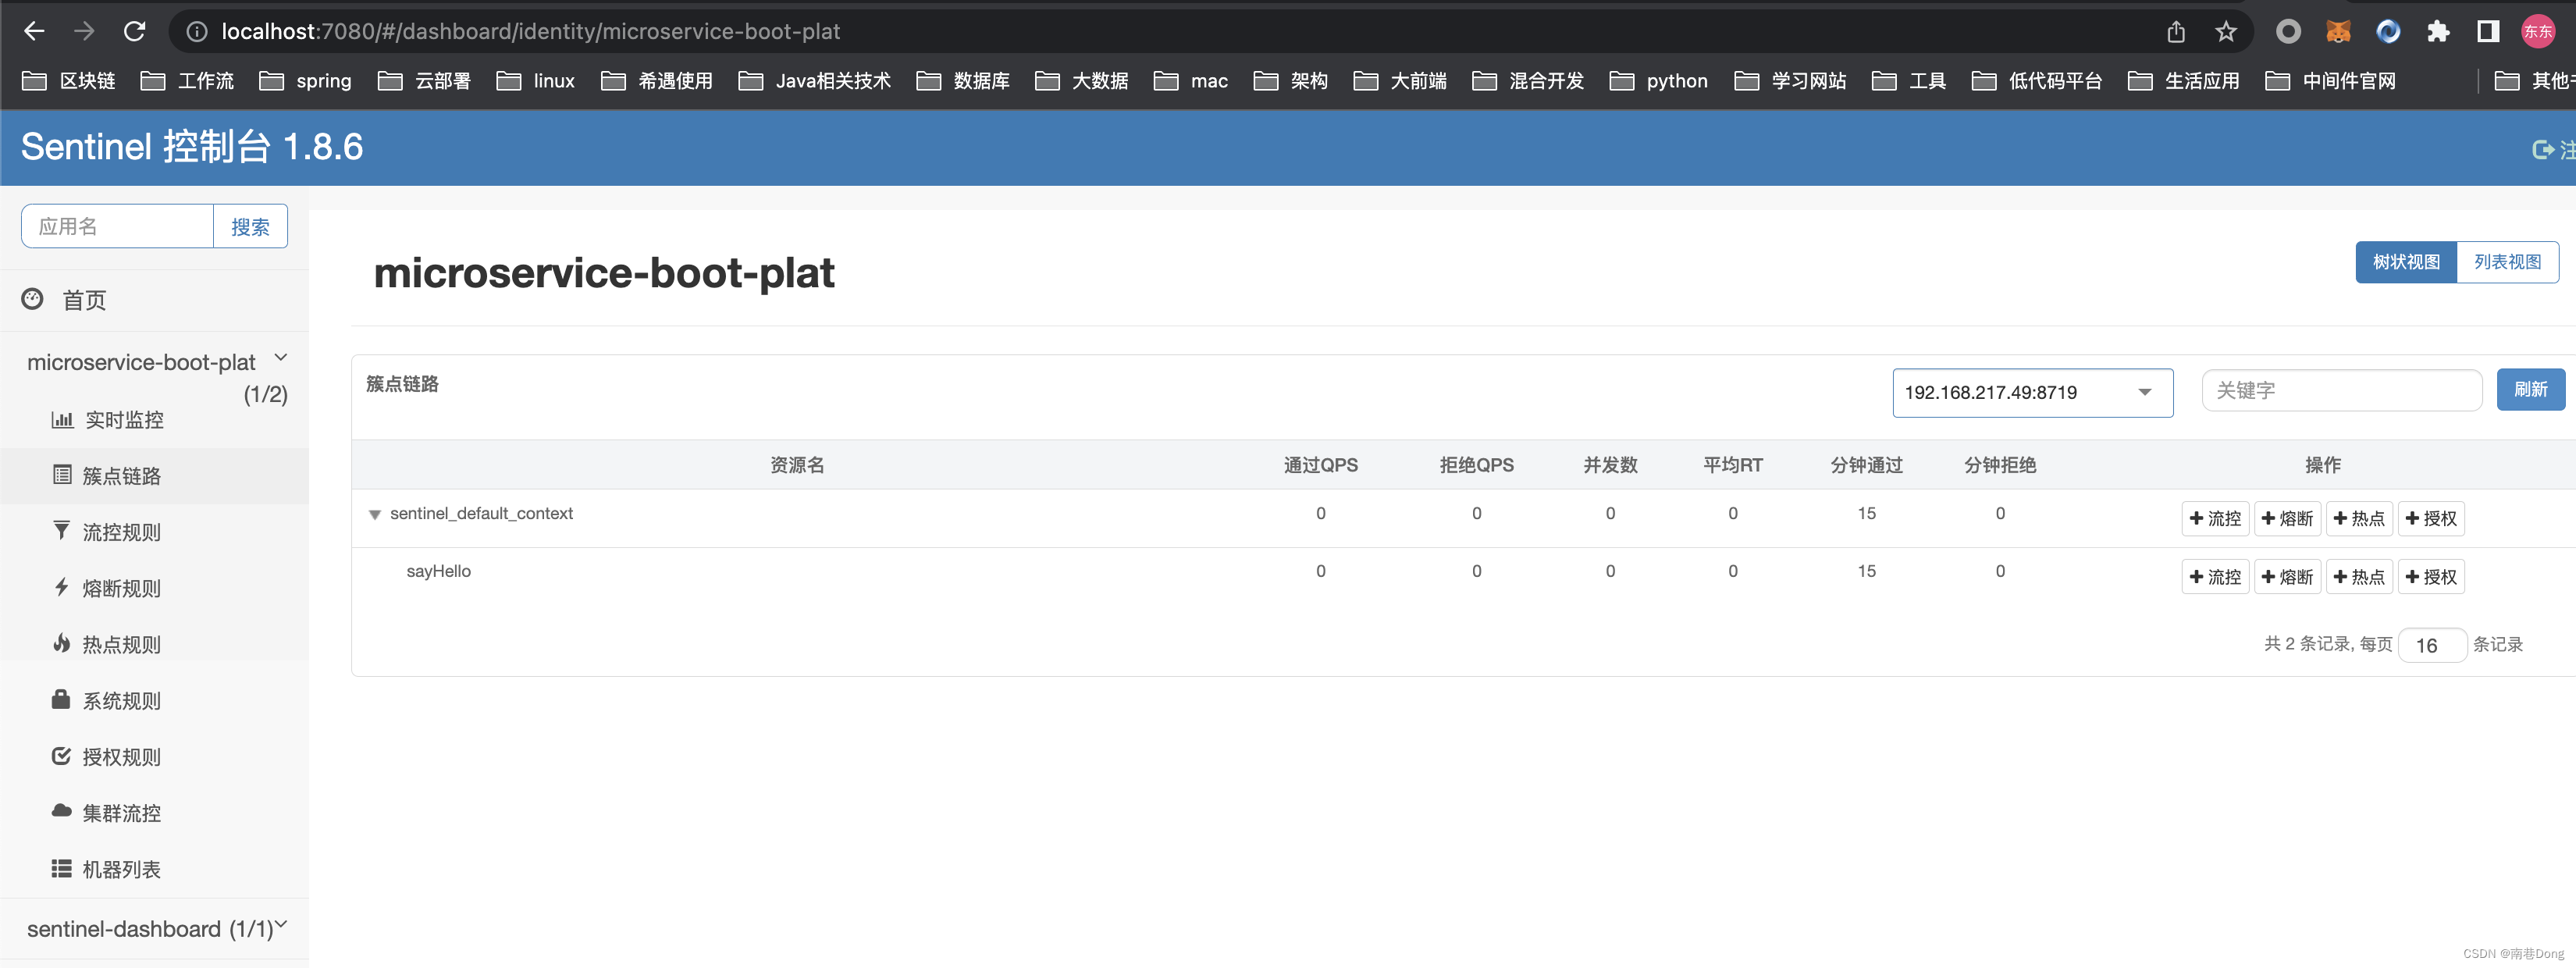Add 授权 rule for sayHello
2576x968 pixels.
click(2431, 577)
